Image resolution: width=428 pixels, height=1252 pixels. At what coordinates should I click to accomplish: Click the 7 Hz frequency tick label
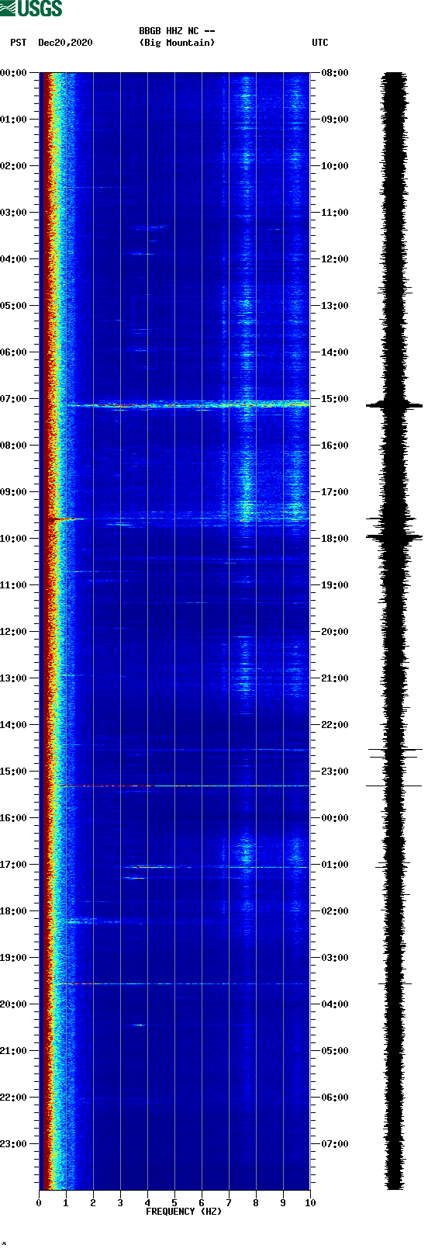tap(229, 1203)
